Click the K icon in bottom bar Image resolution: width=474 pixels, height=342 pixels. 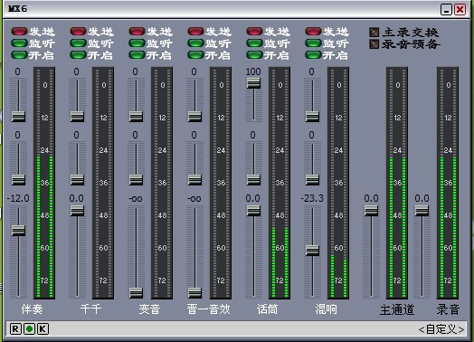click(x=43, y=328)
